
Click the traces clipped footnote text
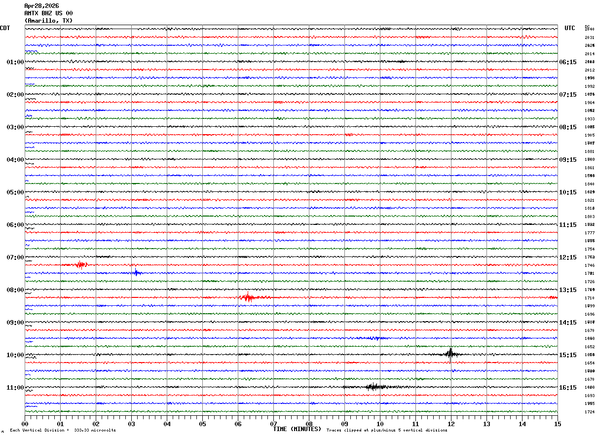[x=387, y=431]
